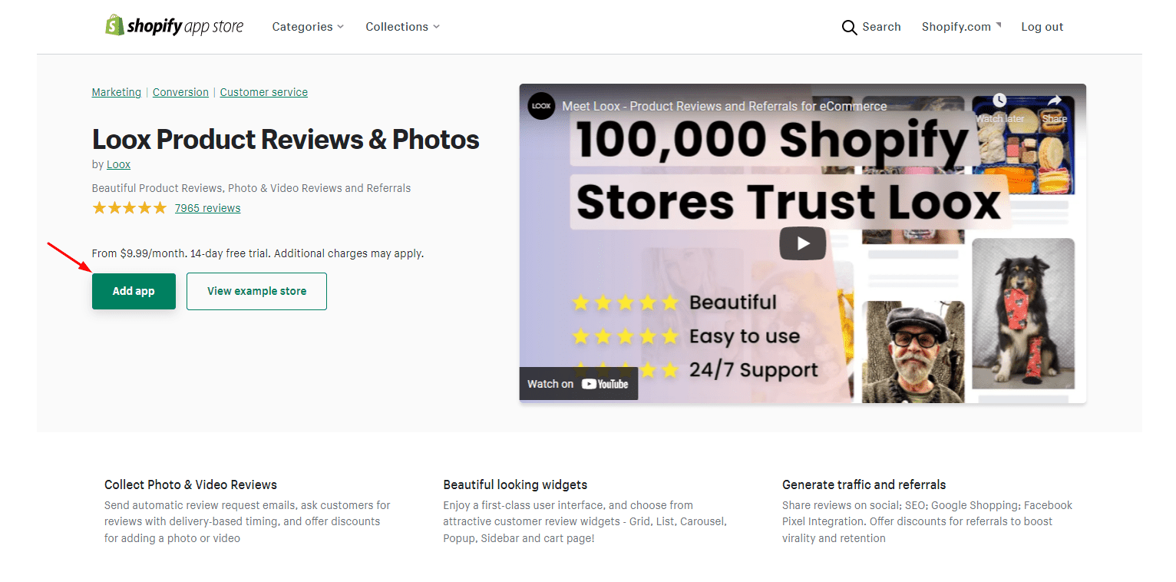Click the View example store button
This screenshot has width=1176, height=582.
(x=256, y=291)
